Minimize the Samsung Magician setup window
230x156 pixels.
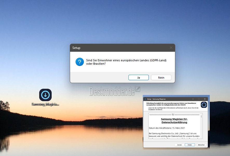coord(193,99)
